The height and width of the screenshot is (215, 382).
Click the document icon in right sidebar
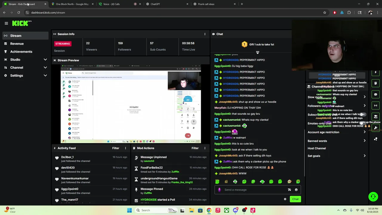[376, 83]
